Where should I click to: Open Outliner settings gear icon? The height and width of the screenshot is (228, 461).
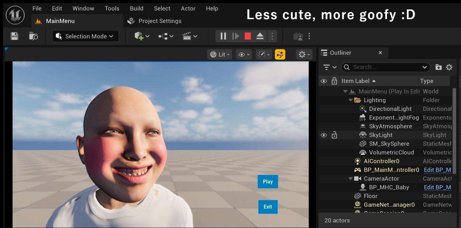click(449, 67)
